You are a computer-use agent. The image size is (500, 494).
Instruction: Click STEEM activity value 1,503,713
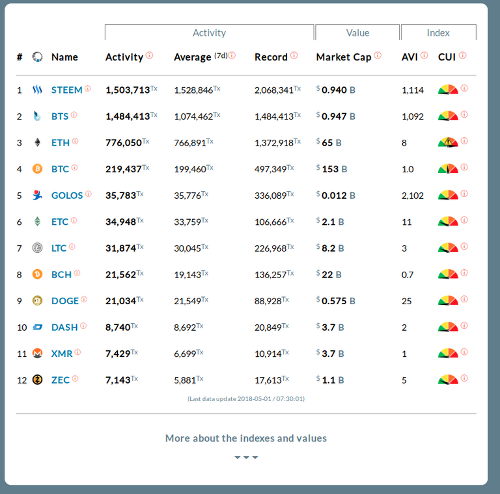pyautogui.click(x=128, y=90)
